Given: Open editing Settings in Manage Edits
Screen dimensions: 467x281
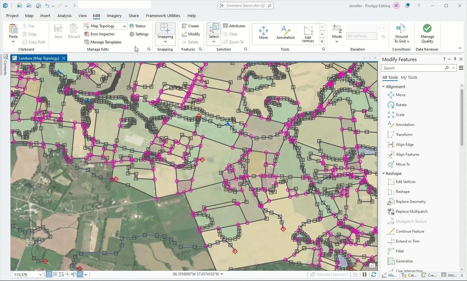Looking at the screenshot, I should tap(139, 34).
